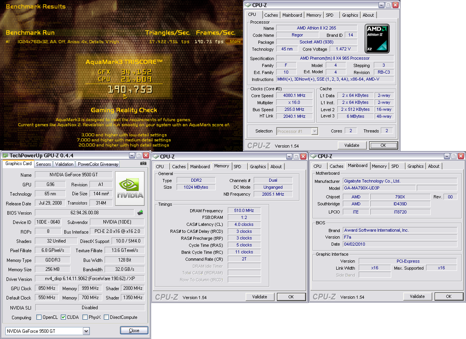Open the Processor #1 selection dropdown
The height and width of the screenshot is (339, 466).
click(x=315, y=131)
